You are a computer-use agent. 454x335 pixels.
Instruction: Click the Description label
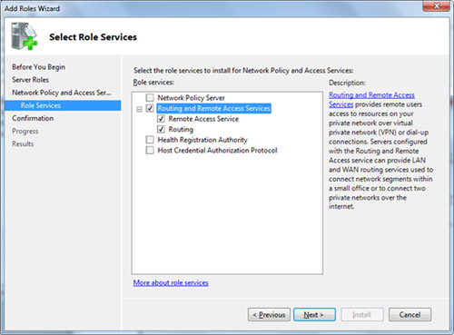pos(347,83)
